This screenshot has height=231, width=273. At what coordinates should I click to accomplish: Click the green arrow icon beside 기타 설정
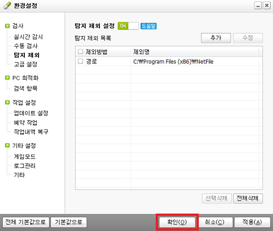click(x=8, y=145)
